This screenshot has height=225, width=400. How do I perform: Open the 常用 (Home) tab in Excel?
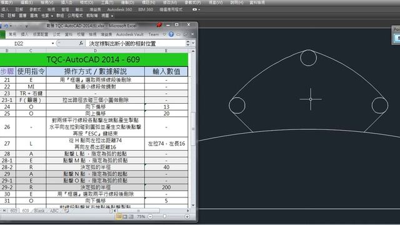point(12,34)
